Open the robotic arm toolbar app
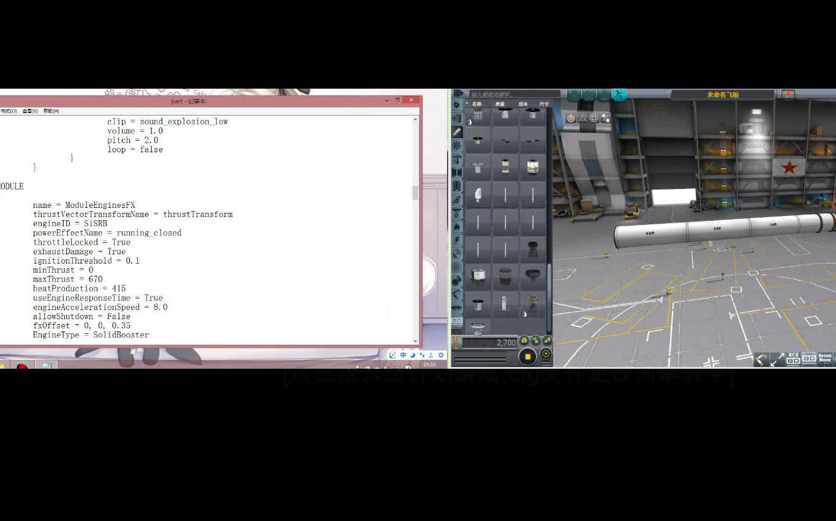836x521 pixels. coord(761,360)
